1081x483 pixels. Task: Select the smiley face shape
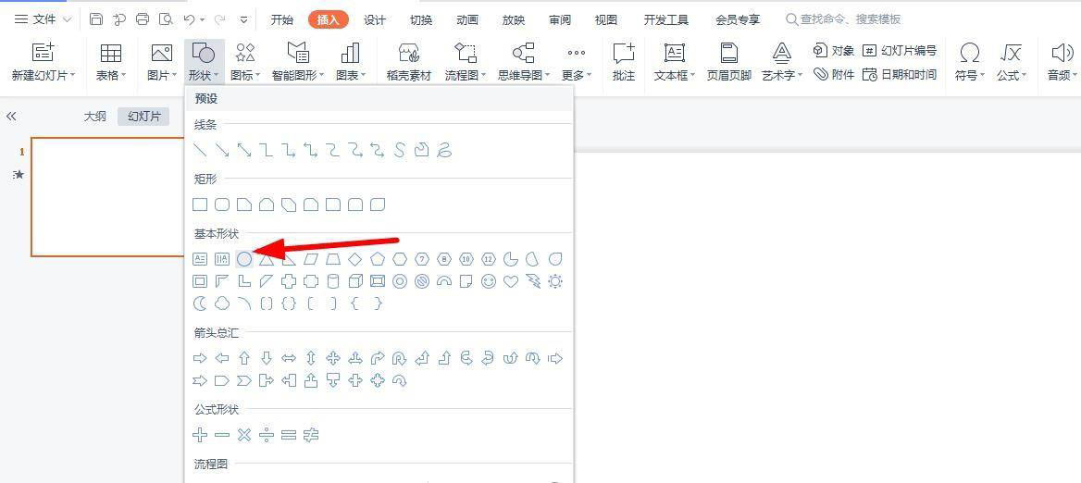[x=489, y=281]
